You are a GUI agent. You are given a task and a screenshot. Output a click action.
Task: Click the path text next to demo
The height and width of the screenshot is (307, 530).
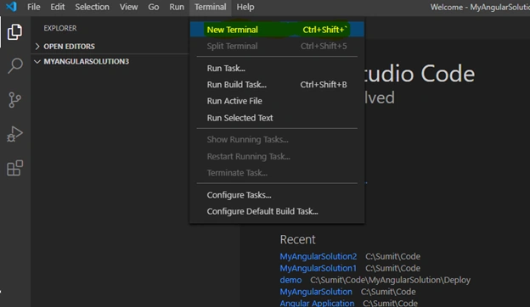[x=391, y=280]
